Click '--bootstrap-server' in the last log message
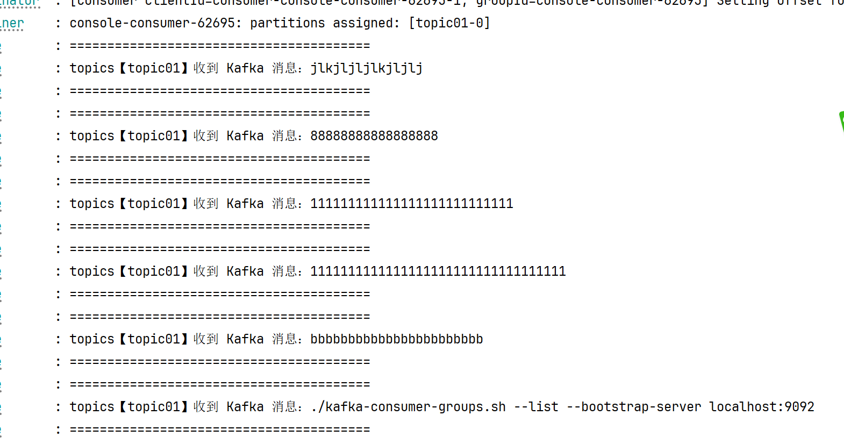 tap(634, 407)
